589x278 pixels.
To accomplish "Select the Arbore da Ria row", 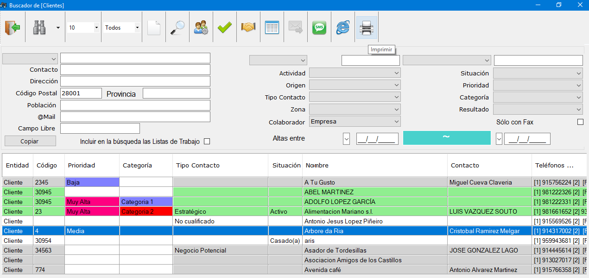I will click(x=295, y=231).
